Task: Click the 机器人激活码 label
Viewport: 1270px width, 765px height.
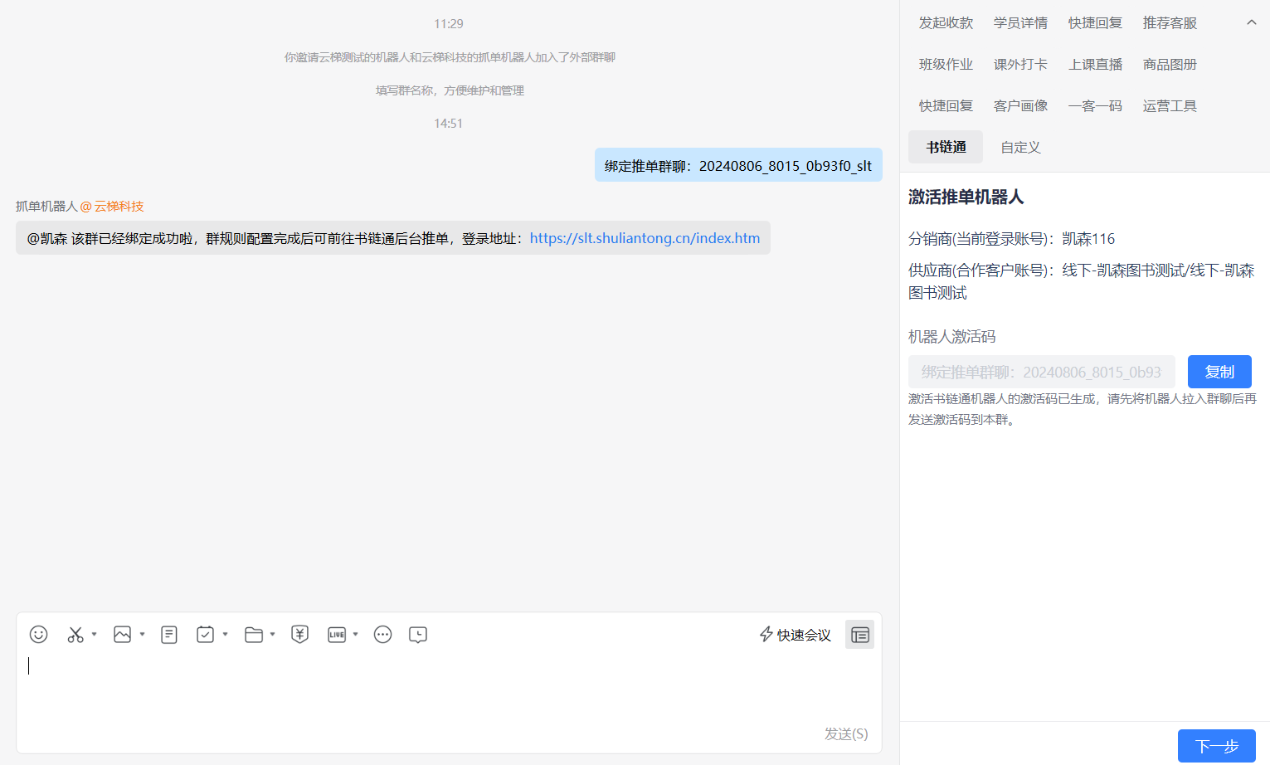Action: coord(951,336)
